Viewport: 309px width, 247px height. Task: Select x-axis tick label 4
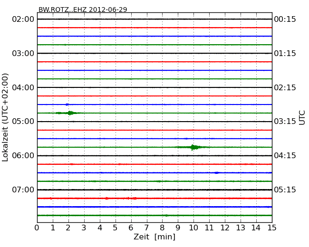[x=100, y=228]
